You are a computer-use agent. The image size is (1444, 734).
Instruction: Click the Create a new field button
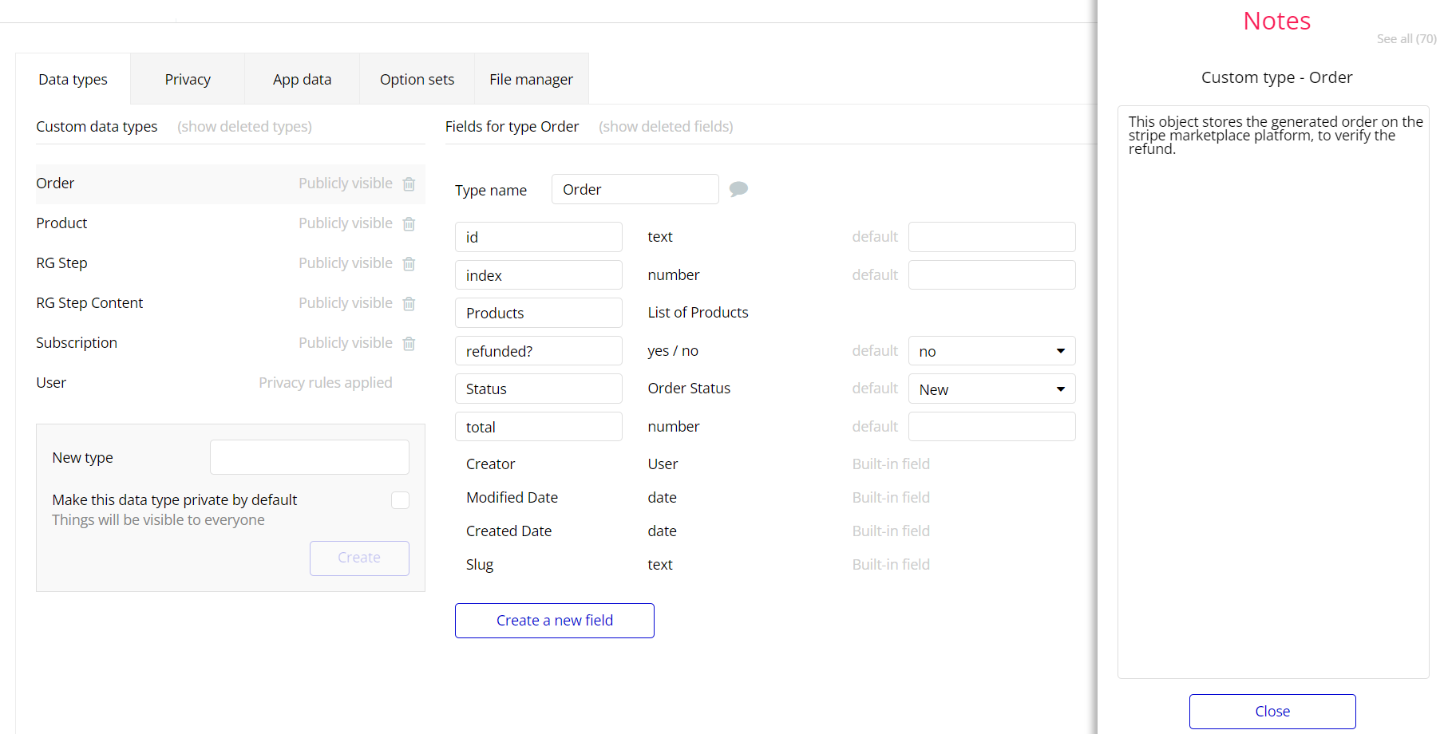tap(554, 621)
